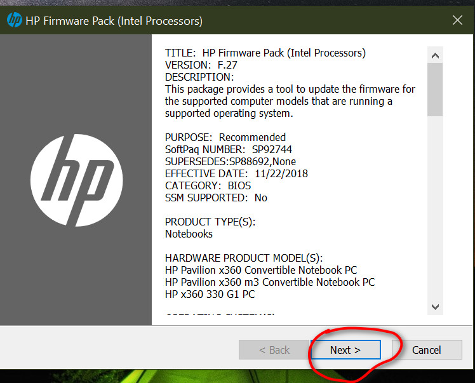Click the HP logo icon in title bar

point(14,20)
